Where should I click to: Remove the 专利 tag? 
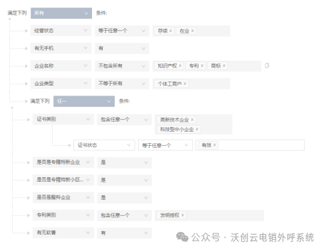click(x=202, y=66)
